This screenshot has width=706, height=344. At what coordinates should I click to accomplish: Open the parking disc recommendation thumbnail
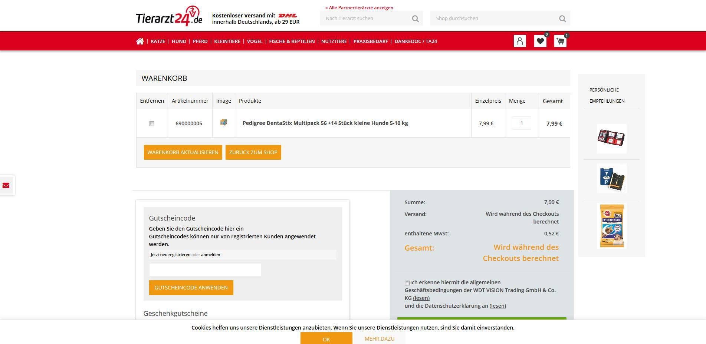tap(611, 178)
